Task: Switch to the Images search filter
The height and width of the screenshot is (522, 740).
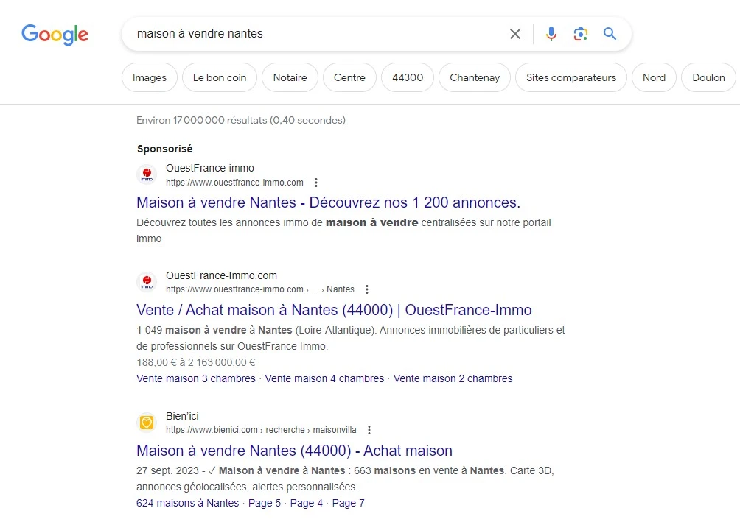Action: pos(149,77)
